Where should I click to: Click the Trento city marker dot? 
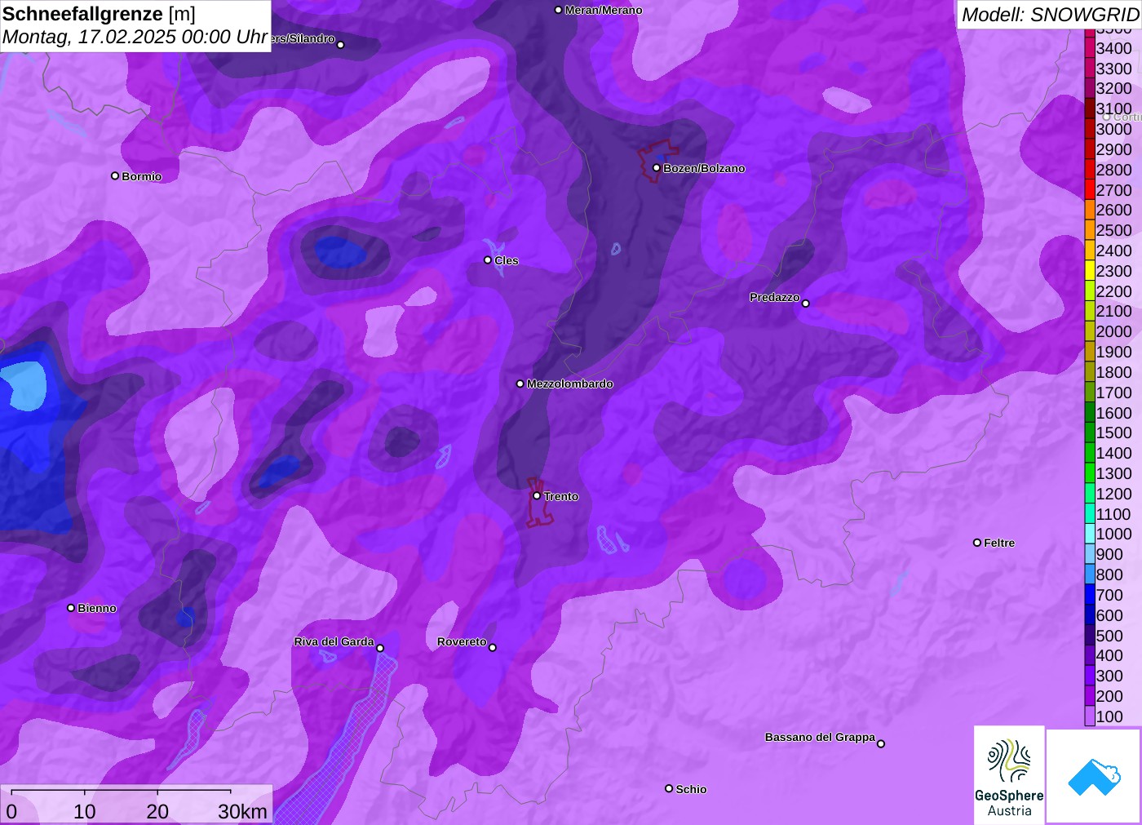click(537, 495)
